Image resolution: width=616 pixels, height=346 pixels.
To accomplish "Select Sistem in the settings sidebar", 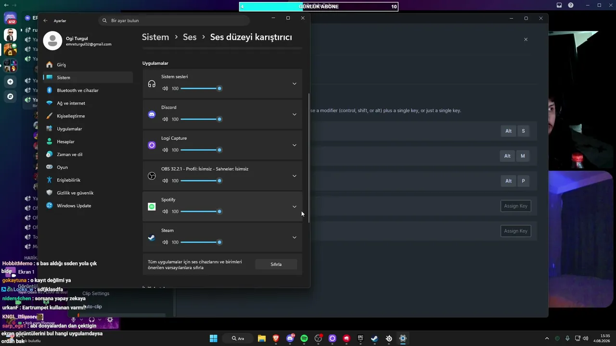I will point(88,77).
